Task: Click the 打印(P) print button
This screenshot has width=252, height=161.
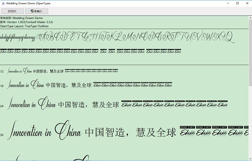Action: 13,11
